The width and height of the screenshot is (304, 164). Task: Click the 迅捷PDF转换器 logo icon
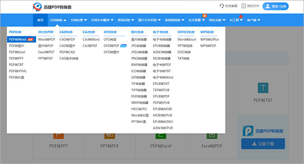pyautogui.click(x=37, y=7)
